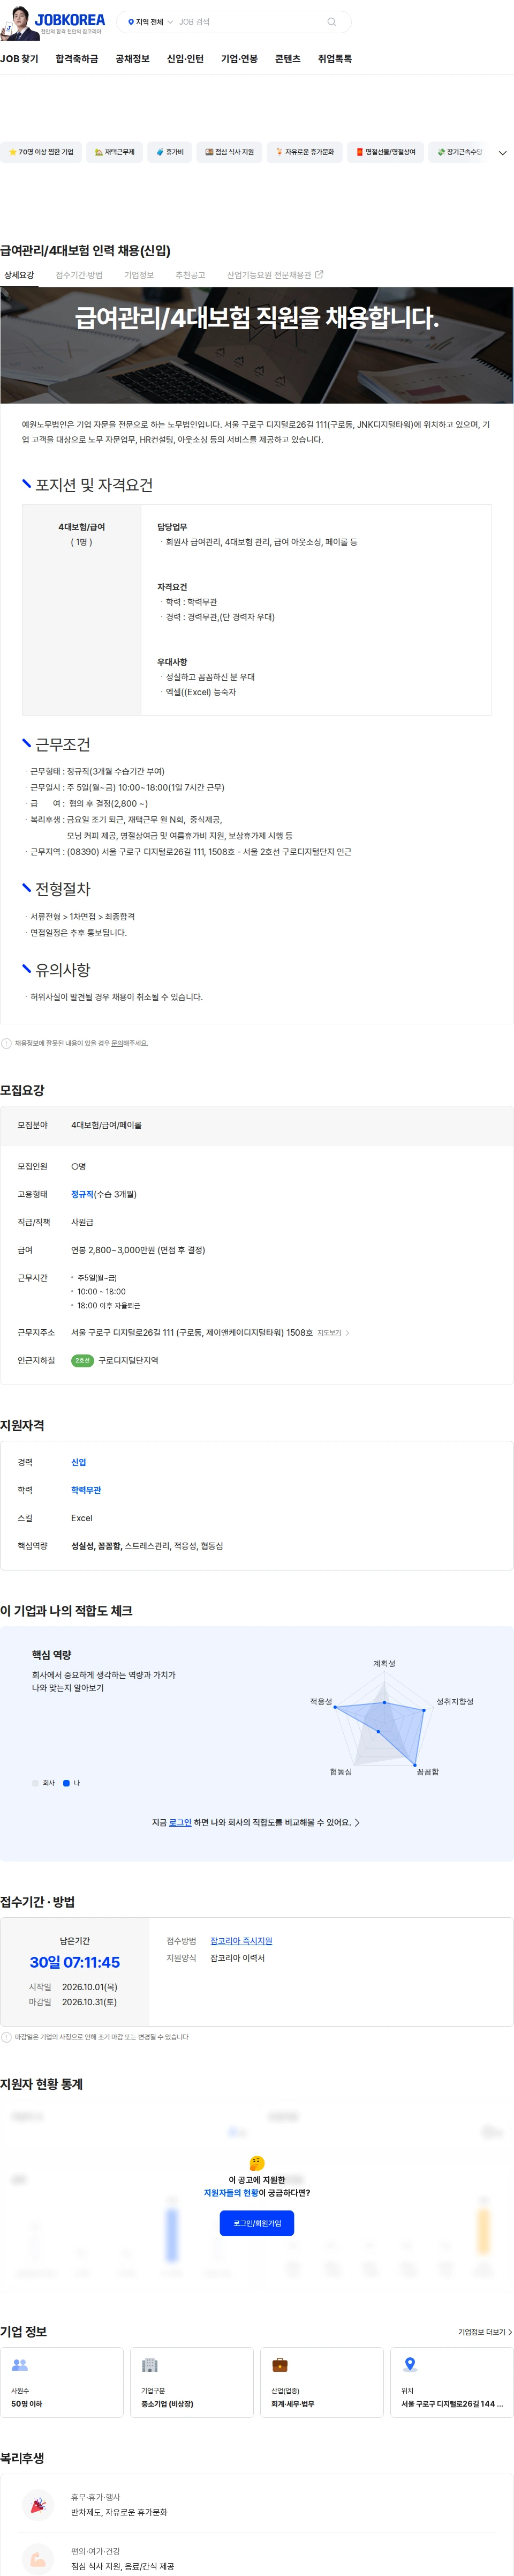Click the 신입 career text
The image size is (514, 2576).
coord(79,1462)
